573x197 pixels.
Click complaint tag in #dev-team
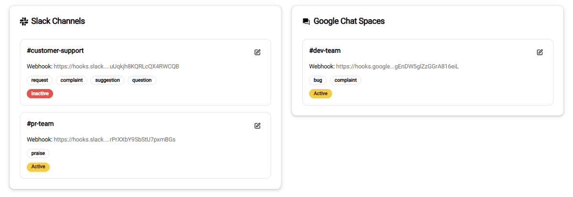pos(346,80)
